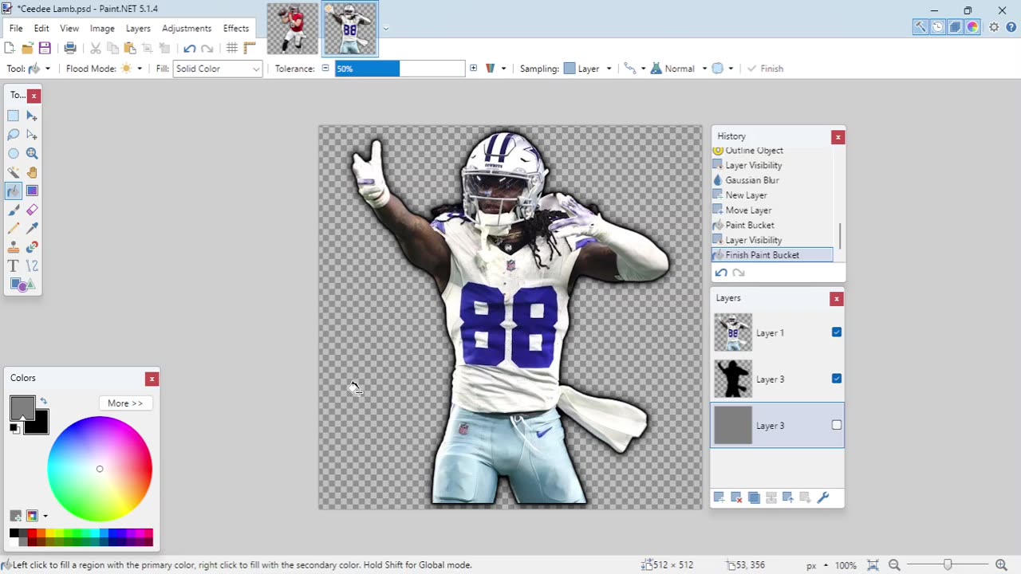Viewport: 1021px width, 574px height.
Task: Select the Zoom tool in Tools panel
Action: pyautogui.click(x=32, y=153)
